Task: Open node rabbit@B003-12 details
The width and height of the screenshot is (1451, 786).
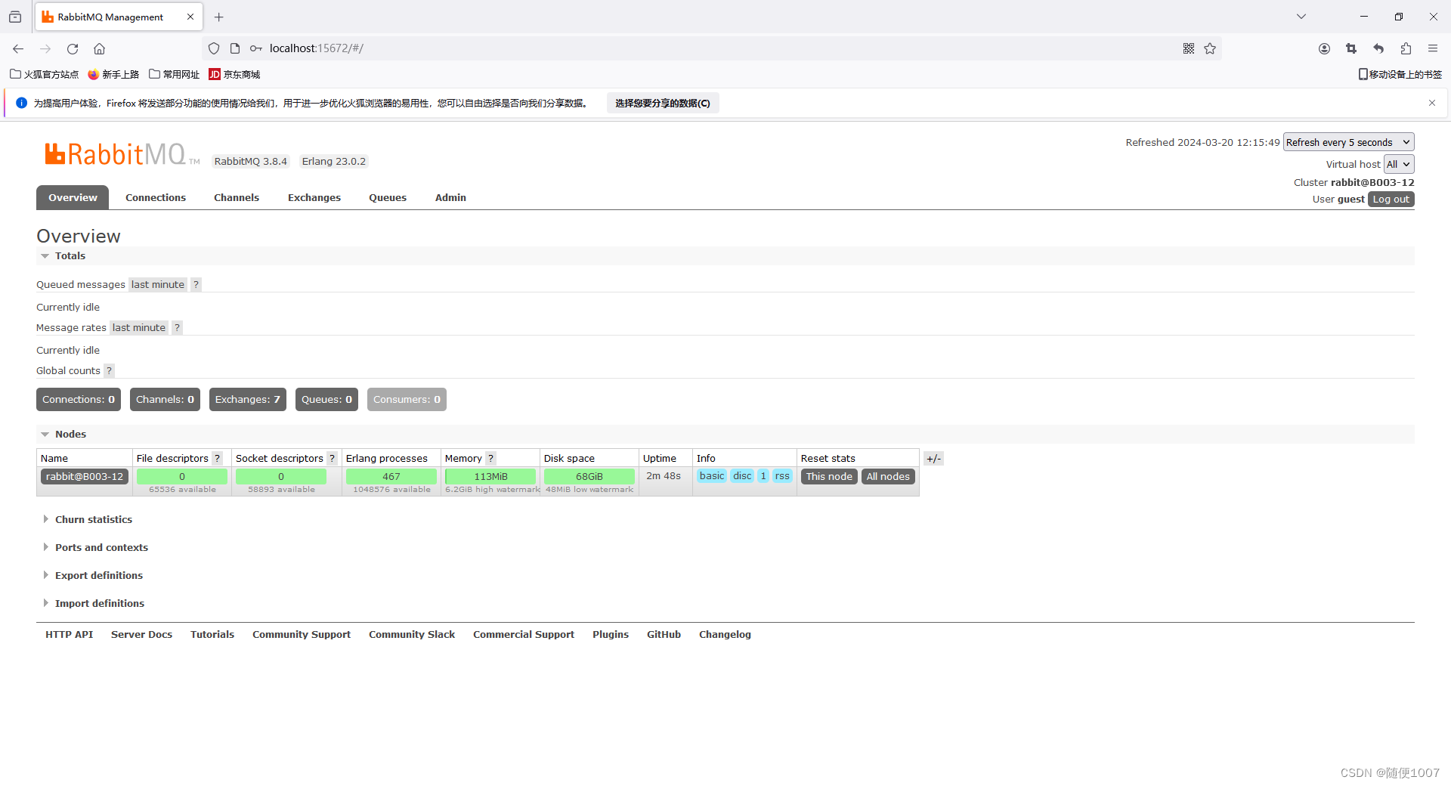Action: coord(85,477)
